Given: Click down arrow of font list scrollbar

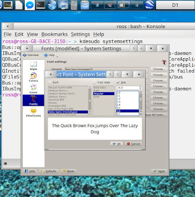Looking at the screenshot, I should [90, 114].
